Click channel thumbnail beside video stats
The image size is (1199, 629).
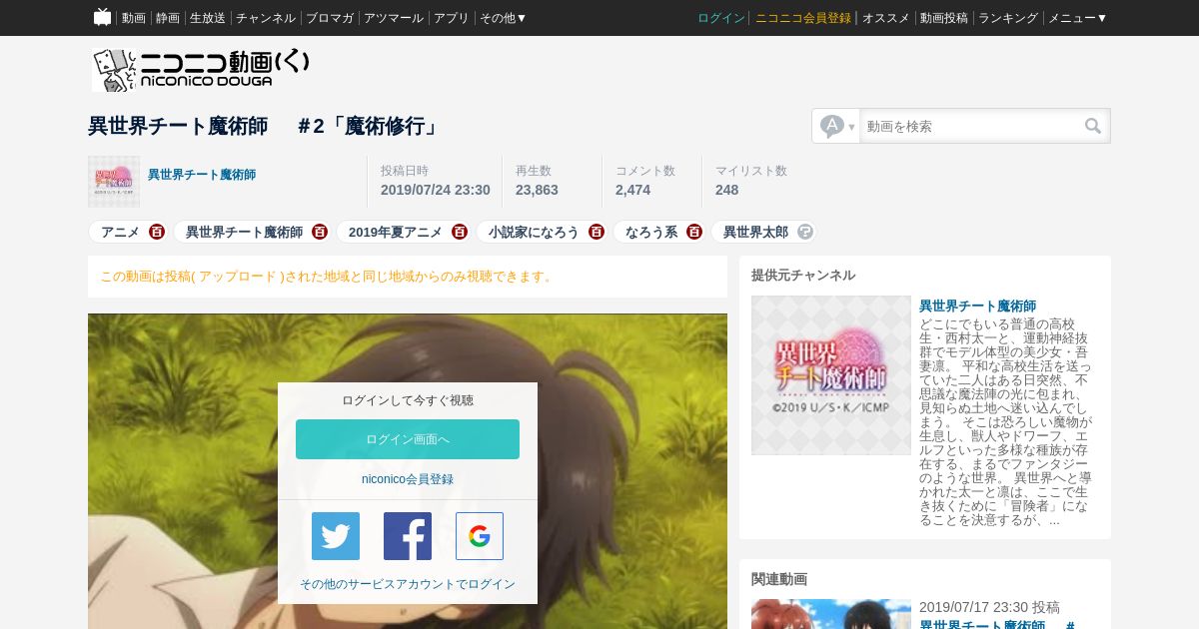click(114, 182)
